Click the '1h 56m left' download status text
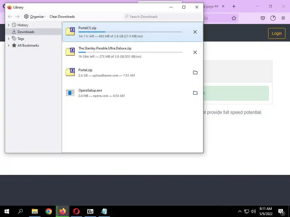This screenshot has height=217, width=290. [110, 57]
